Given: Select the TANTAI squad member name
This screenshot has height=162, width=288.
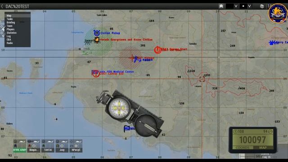Looking at the screenshot, I should pos(48,150).
